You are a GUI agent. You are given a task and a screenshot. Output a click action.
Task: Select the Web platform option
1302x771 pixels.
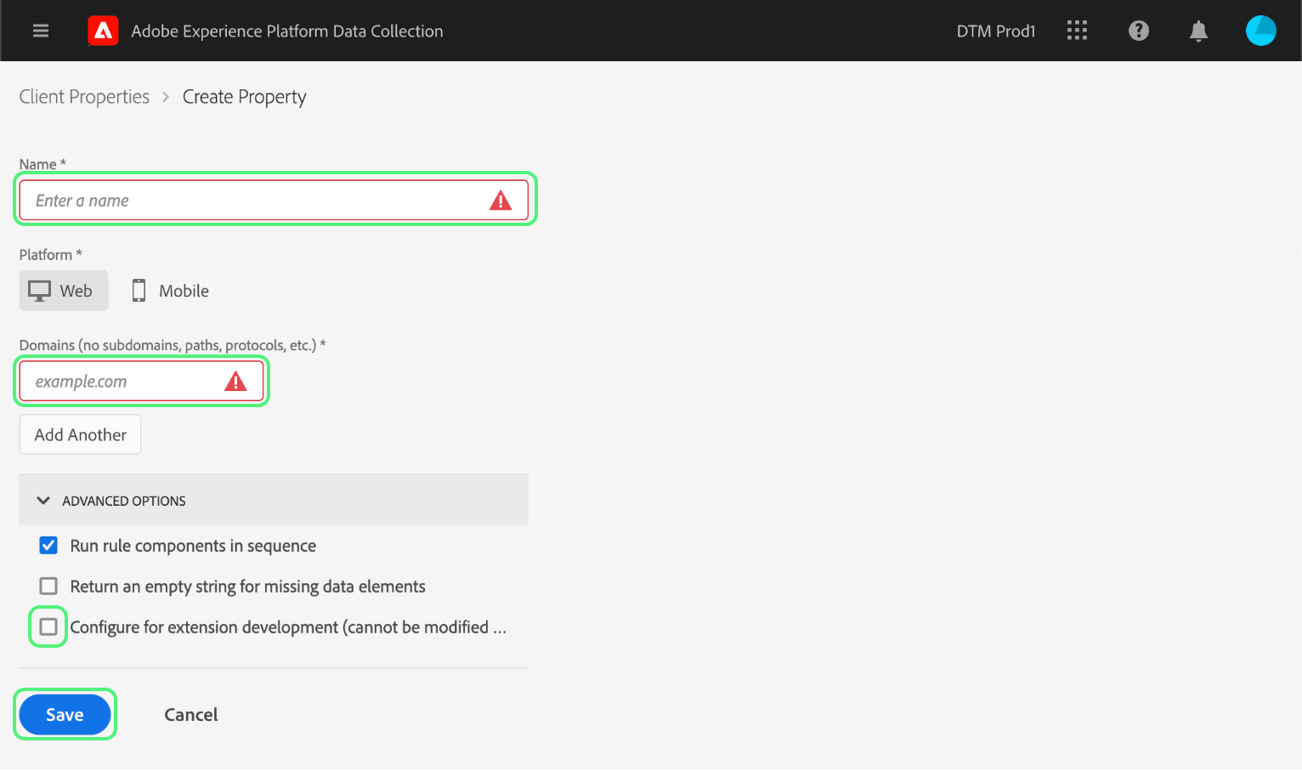[64, 291]
